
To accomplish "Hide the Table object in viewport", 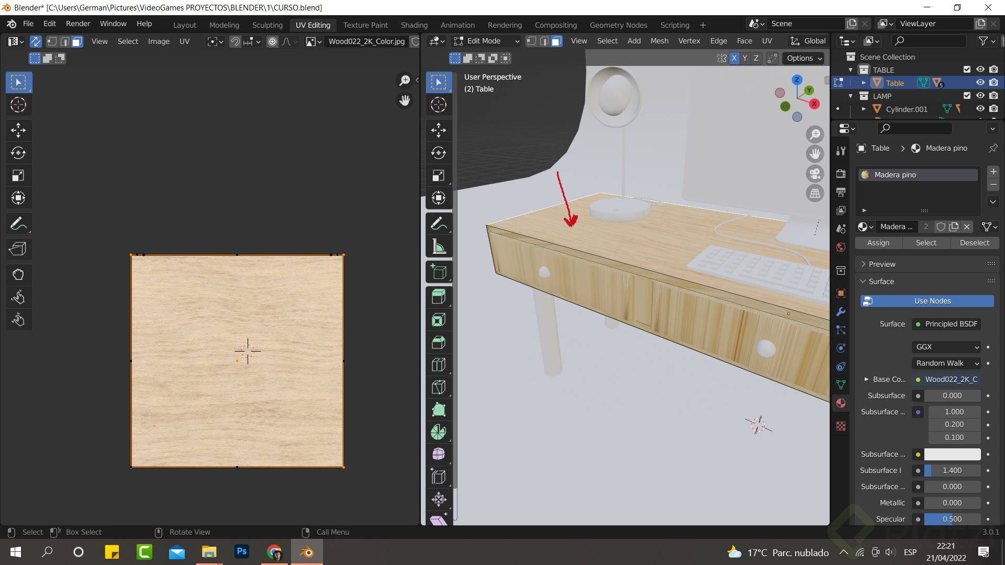I will click(x=980, y=83).
